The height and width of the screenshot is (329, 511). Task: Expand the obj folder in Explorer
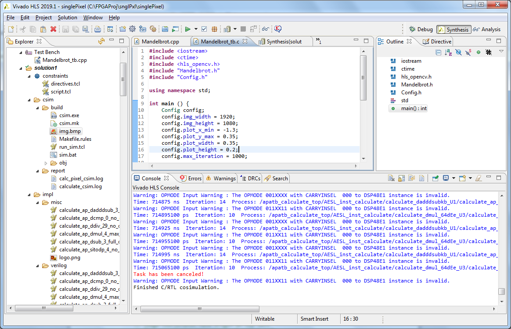point(47,163)
